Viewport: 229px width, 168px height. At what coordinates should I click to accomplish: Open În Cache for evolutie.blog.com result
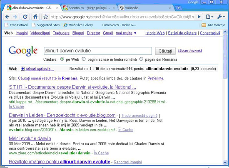(x=126, y=130)
